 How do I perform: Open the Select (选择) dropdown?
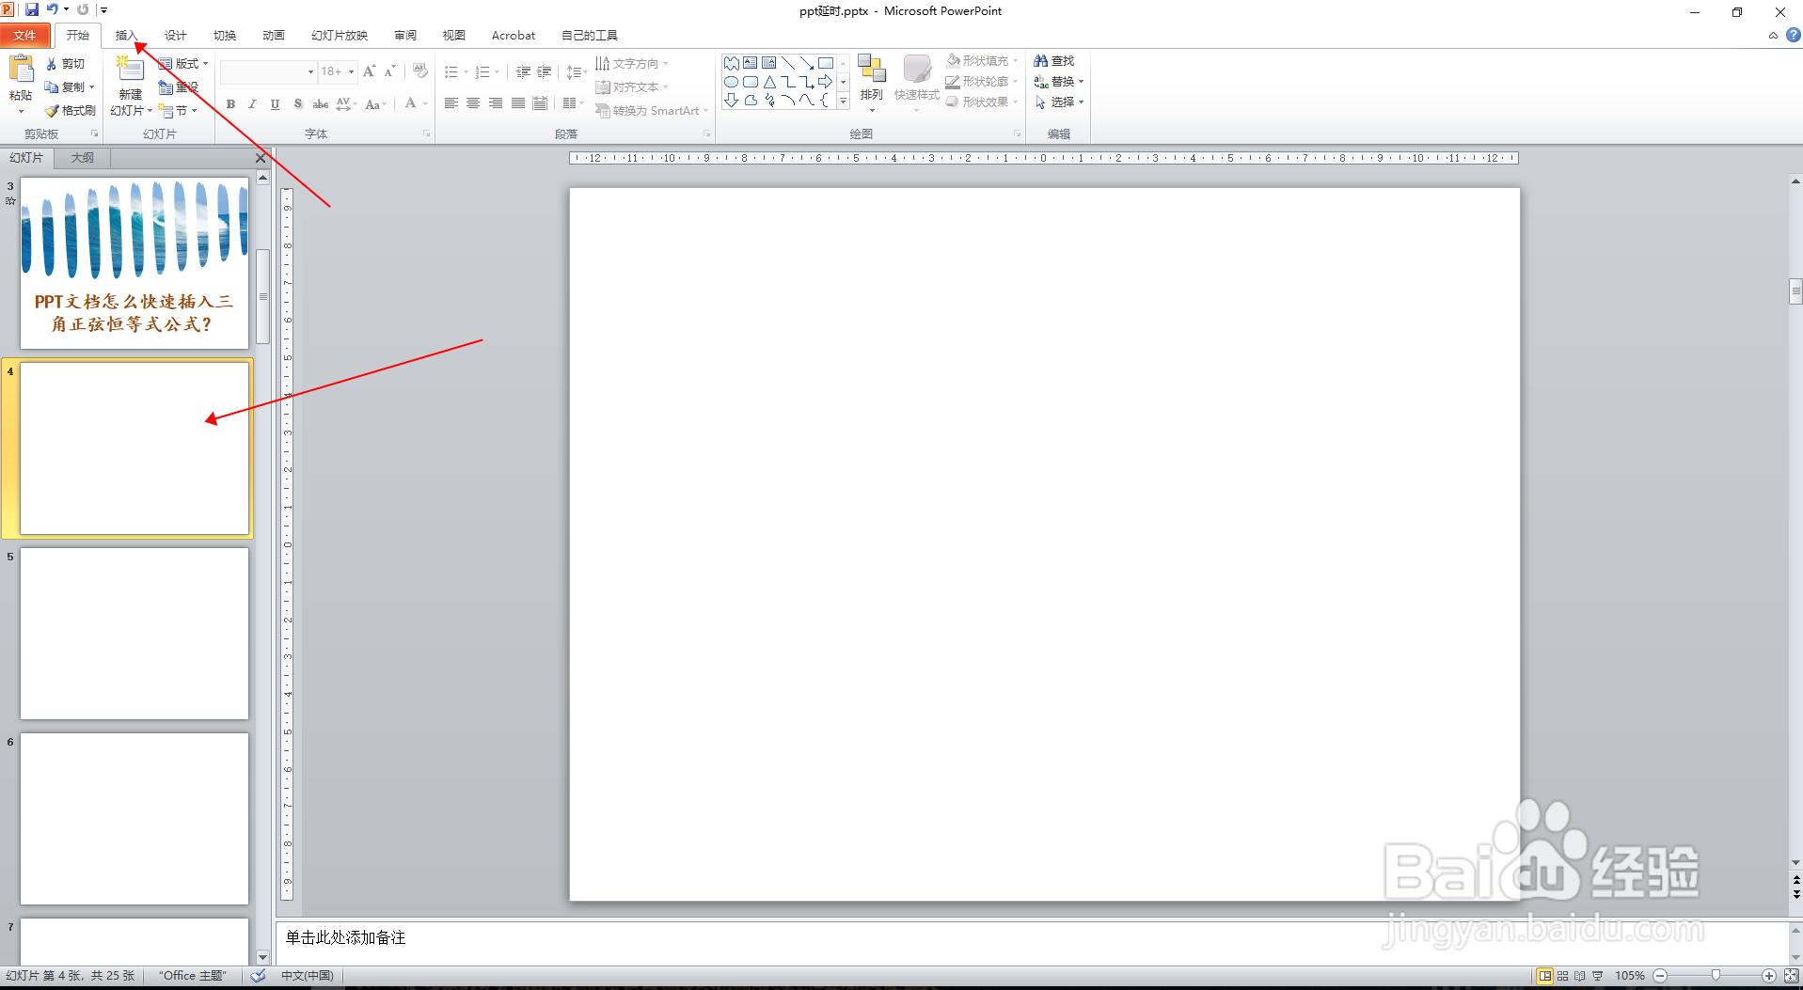point(1059,102)
